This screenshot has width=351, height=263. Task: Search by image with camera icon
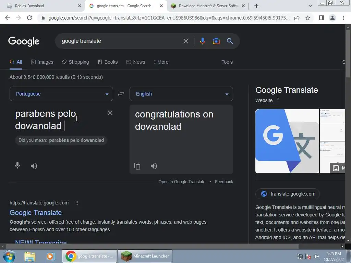click(x=216, y=41)
